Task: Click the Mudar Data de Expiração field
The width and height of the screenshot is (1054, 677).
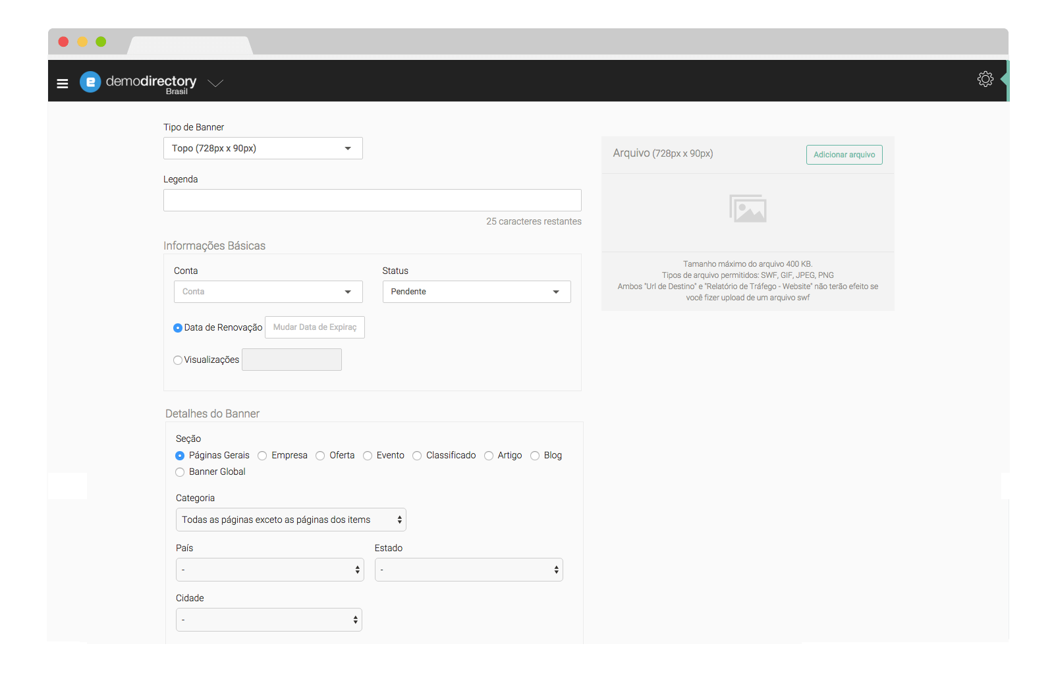Action: 315,327
